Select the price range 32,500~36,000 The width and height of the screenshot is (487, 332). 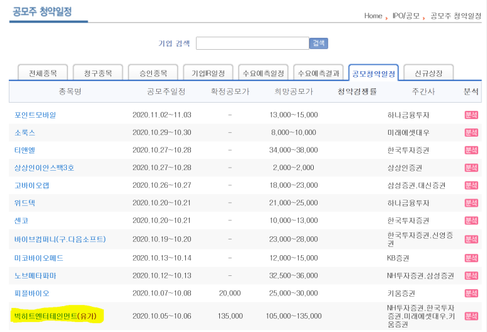[294, 275]
